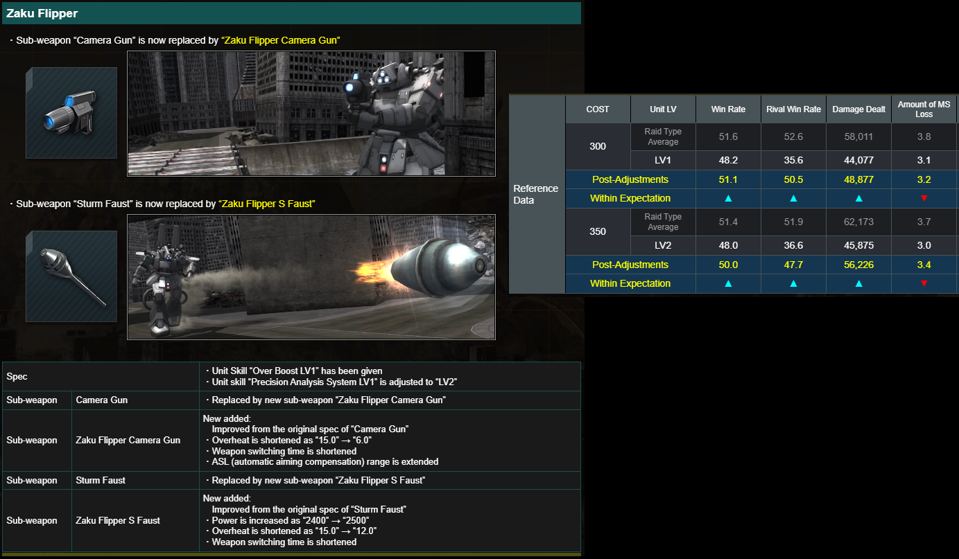This screenshot has height=559, width=959.
Task: Click the 36.6 rival win rate value
Action: tap(793, 245)
